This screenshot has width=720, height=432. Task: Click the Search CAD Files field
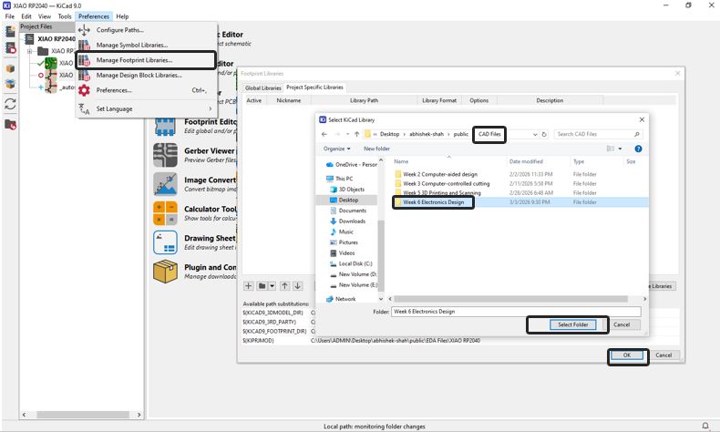click(598, 134)
